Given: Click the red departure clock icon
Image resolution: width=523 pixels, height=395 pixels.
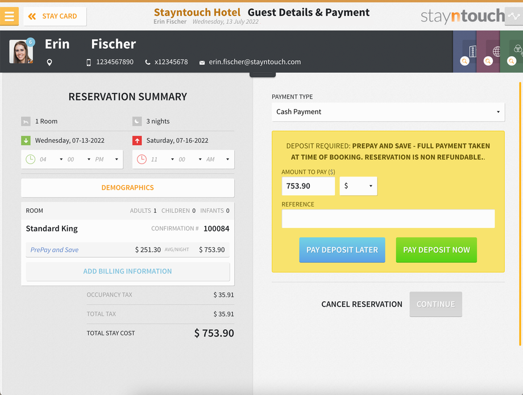Looking at the screenshot, I should point(142,159).
